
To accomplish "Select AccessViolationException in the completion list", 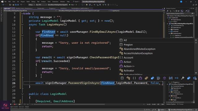I will tap(157, 53).
